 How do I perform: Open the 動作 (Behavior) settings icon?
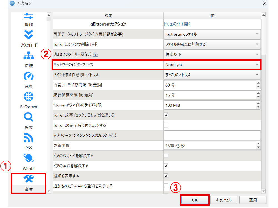[29, 17]
